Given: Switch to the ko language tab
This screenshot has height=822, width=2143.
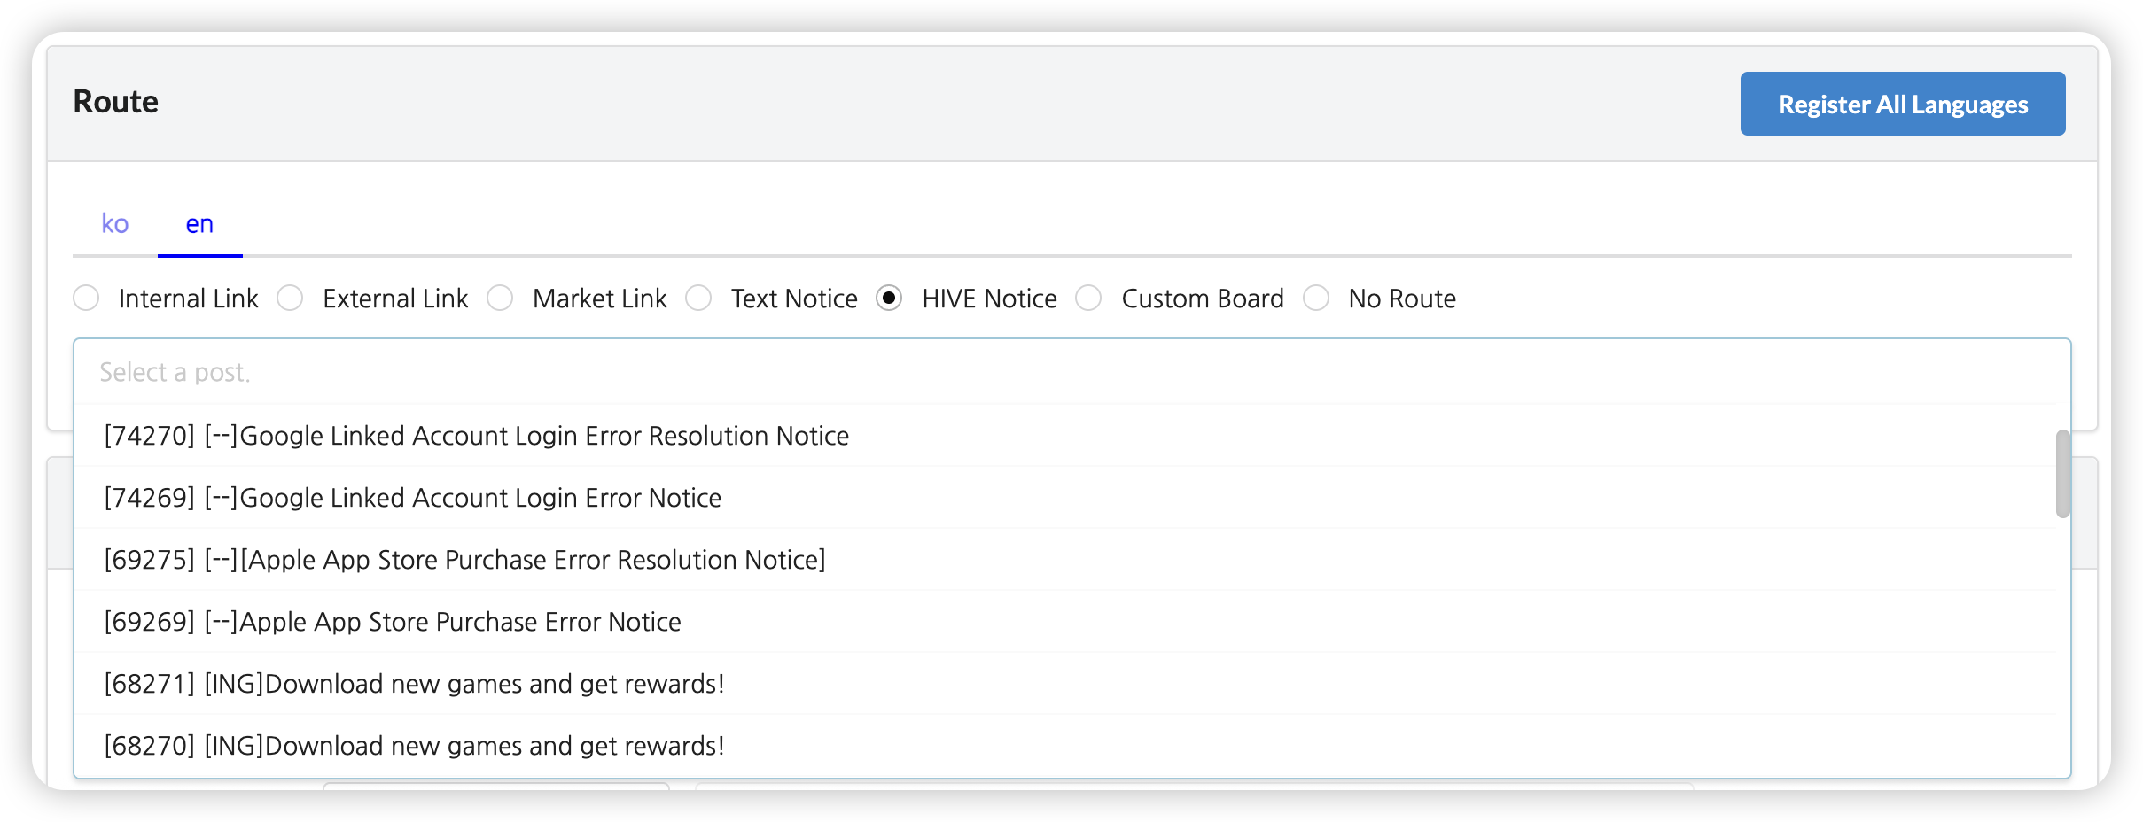Looking at the screenshot, I should tap(115, 224).
